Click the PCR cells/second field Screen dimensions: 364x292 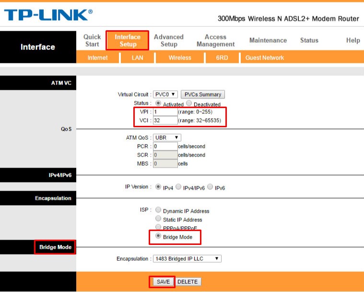(x=165, y=146)
